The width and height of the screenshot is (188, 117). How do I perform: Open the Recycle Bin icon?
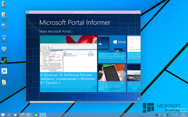4,38
